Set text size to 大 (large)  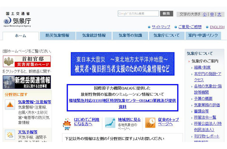tap(219, 14)
